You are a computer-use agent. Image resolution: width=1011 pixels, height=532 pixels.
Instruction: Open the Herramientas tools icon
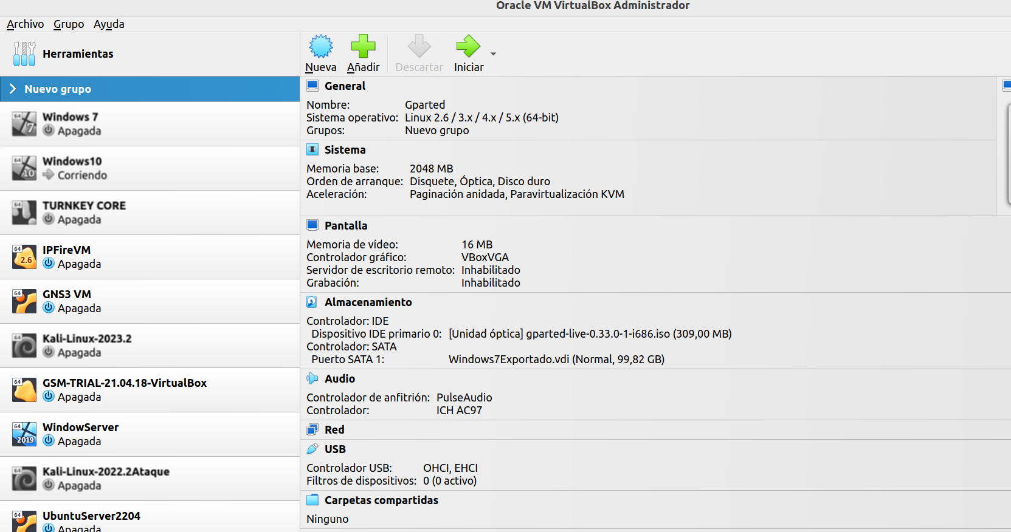[x=24, y=54]
